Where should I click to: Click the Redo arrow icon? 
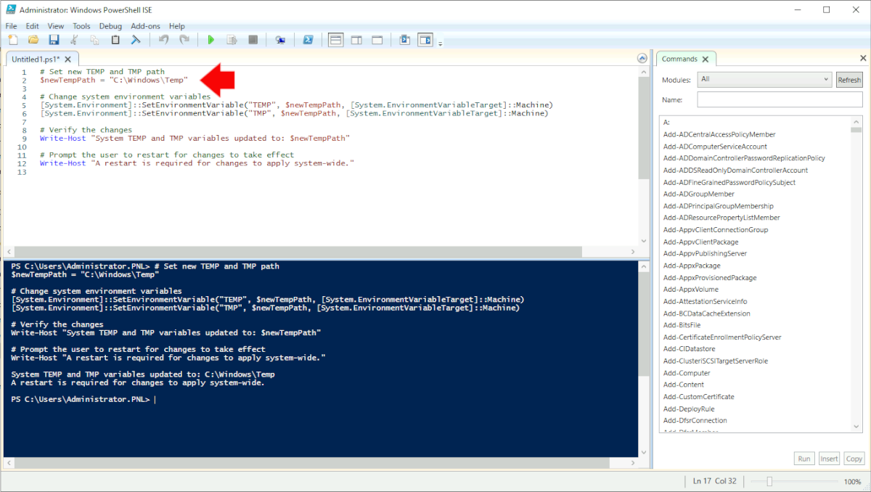click(184, 40)
